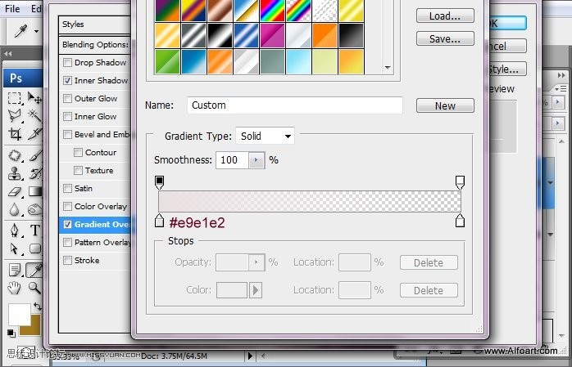Select the left opacity stop above gradient

tap(160, 182)
